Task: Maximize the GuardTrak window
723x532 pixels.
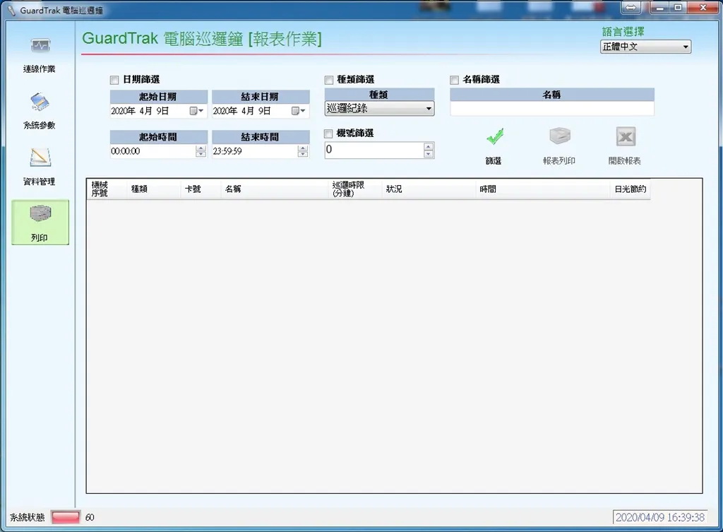Action: click(679, 7)
